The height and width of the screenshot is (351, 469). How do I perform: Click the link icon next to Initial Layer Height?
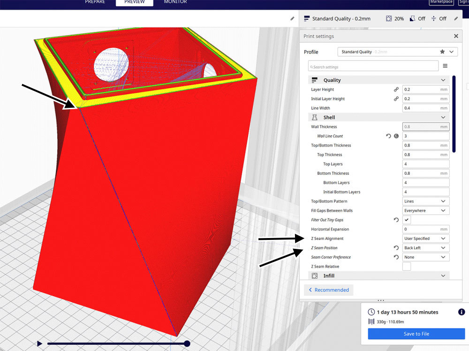396,99
